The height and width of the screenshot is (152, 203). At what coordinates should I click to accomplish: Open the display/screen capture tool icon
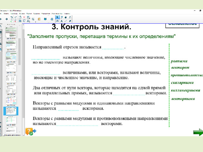click(x=33, y=19)
